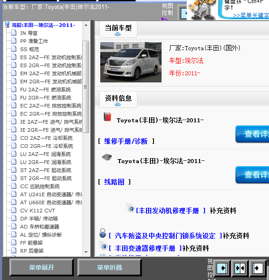Click the icon before 丰田发动机修理手册
This screenshot has width=269, height=280.
tap(130, 208)
